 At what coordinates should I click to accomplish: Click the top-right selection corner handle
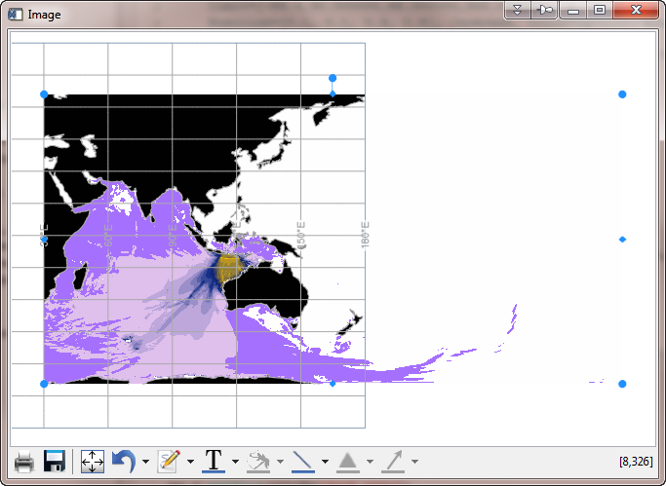pyautogui.click(x=622, y=94)
